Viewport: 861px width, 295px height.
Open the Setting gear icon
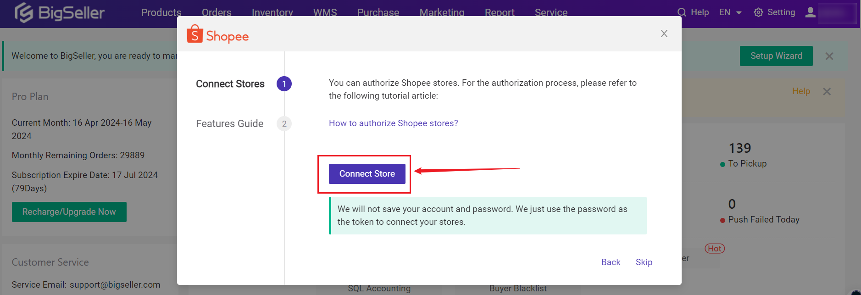758,12
